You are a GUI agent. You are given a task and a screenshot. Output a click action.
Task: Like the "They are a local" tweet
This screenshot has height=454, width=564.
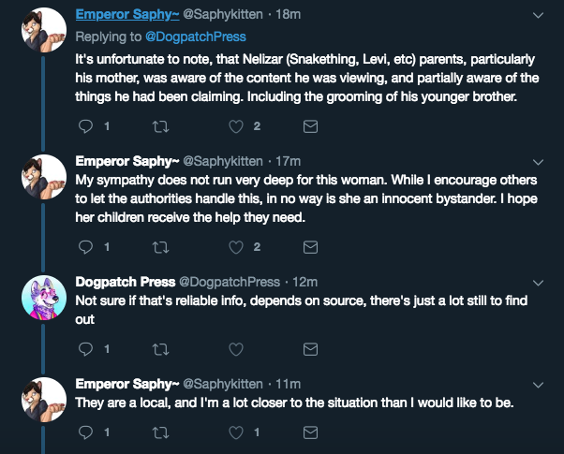pos(236,432)
